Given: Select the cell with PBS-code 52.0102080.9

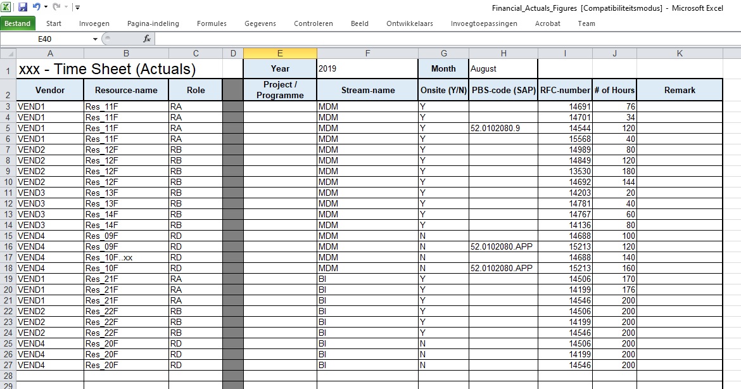Looking at the screenshot, I should click(503, 128).
